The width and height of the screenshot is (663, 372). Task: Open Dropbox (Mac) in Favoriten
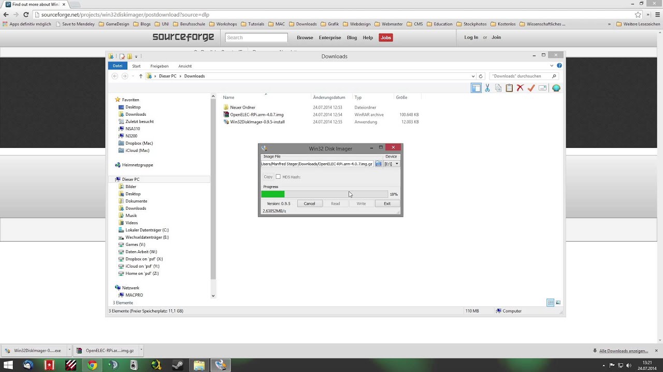pyautogui.click(x=139, y=143)
